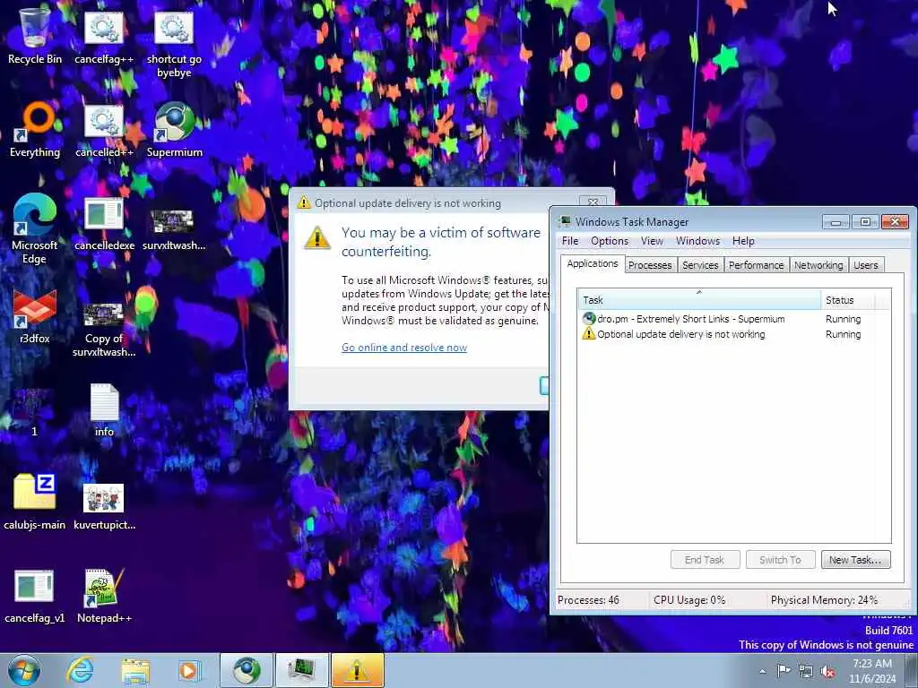Open Windows Explorer from the taskbar
Viewport: 918px width, 688px height.
(x=135, y=670)
